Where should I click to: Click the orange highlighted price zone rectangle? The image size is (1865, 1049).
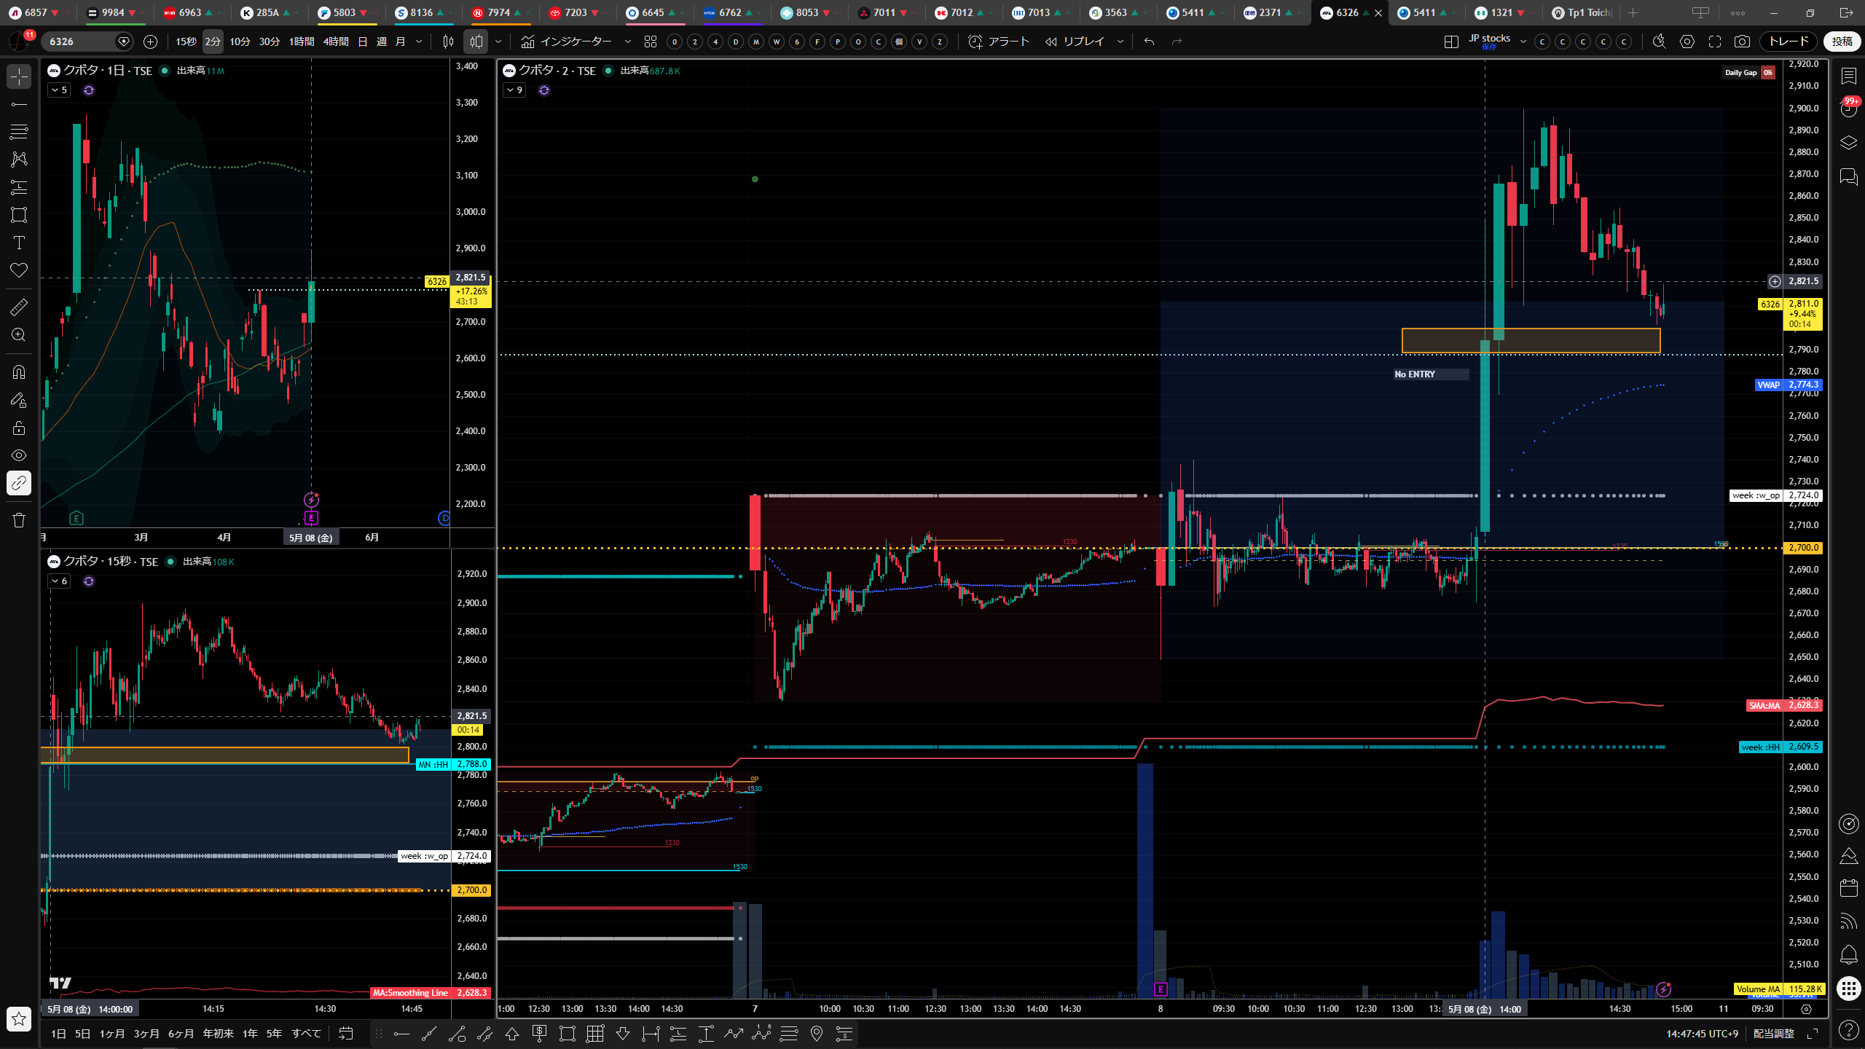click(x=1531, y=341)
